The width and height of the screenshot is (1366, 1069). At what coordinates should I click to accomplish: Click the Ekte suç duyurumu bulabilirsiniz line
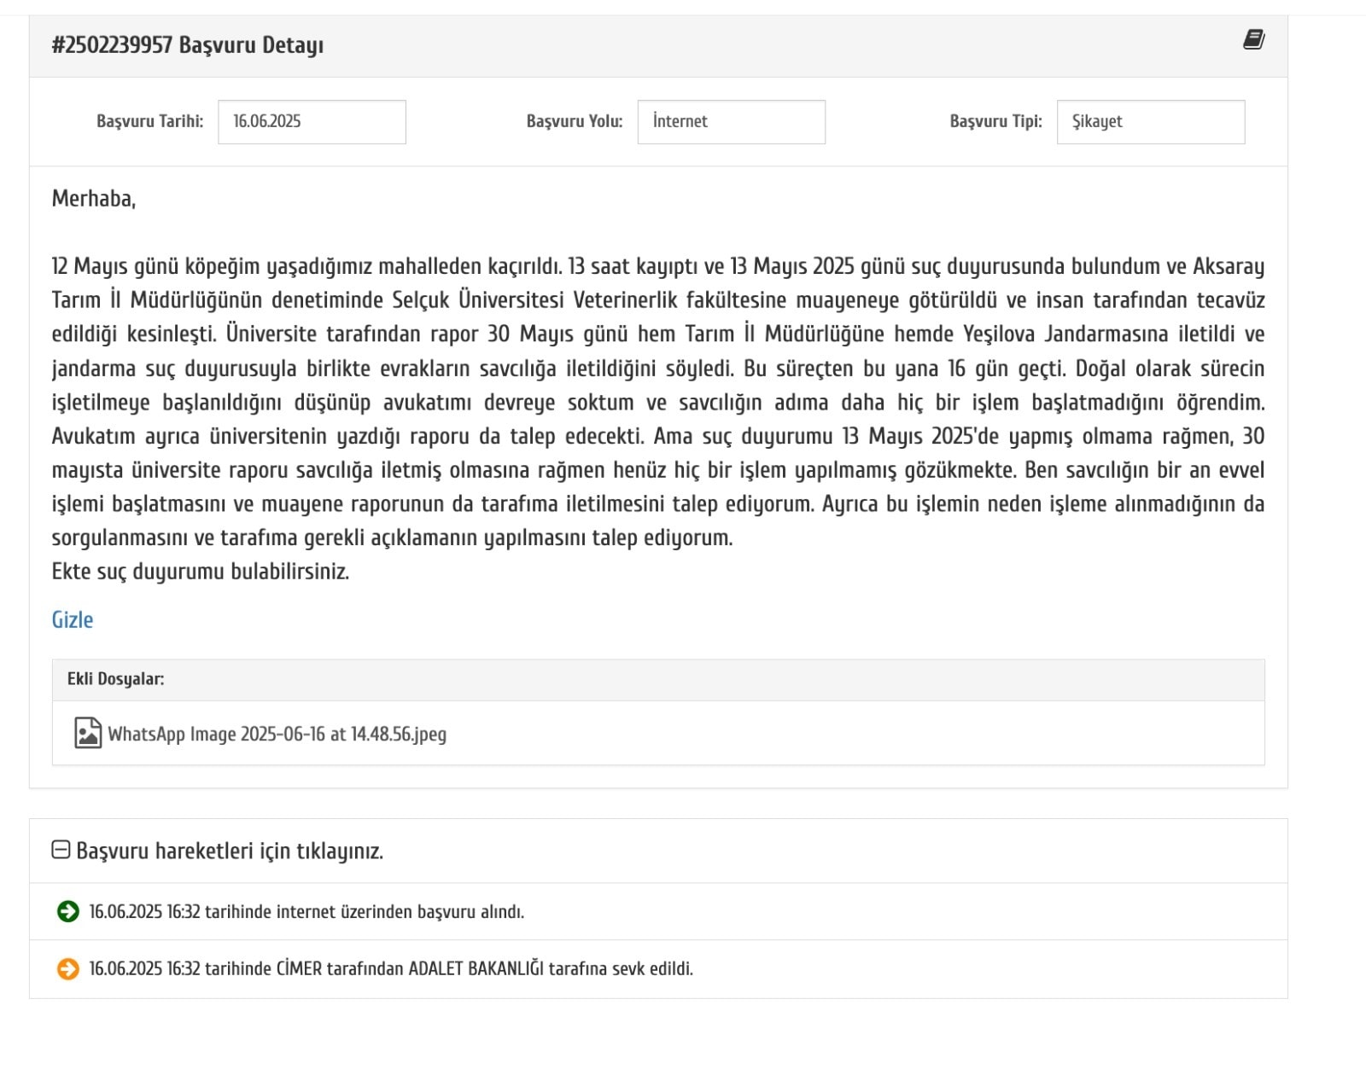[x=201, y=571]
